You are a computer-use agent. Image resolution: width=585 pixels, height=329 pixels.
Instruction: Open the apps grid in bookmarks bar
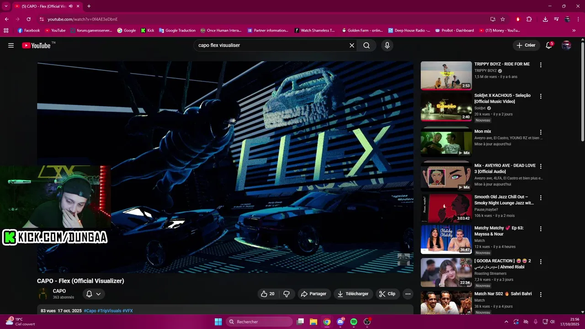(6, 31)
